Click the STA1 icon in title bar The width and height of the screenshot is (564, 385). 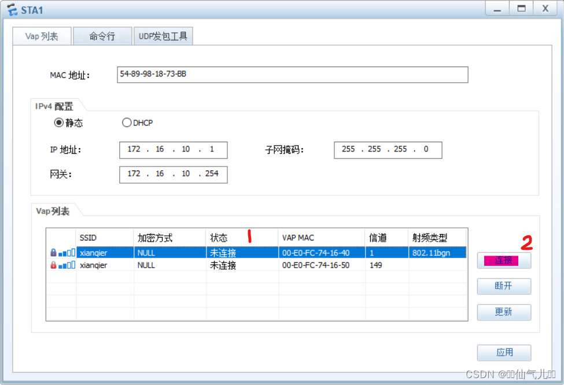pos(13,9)
